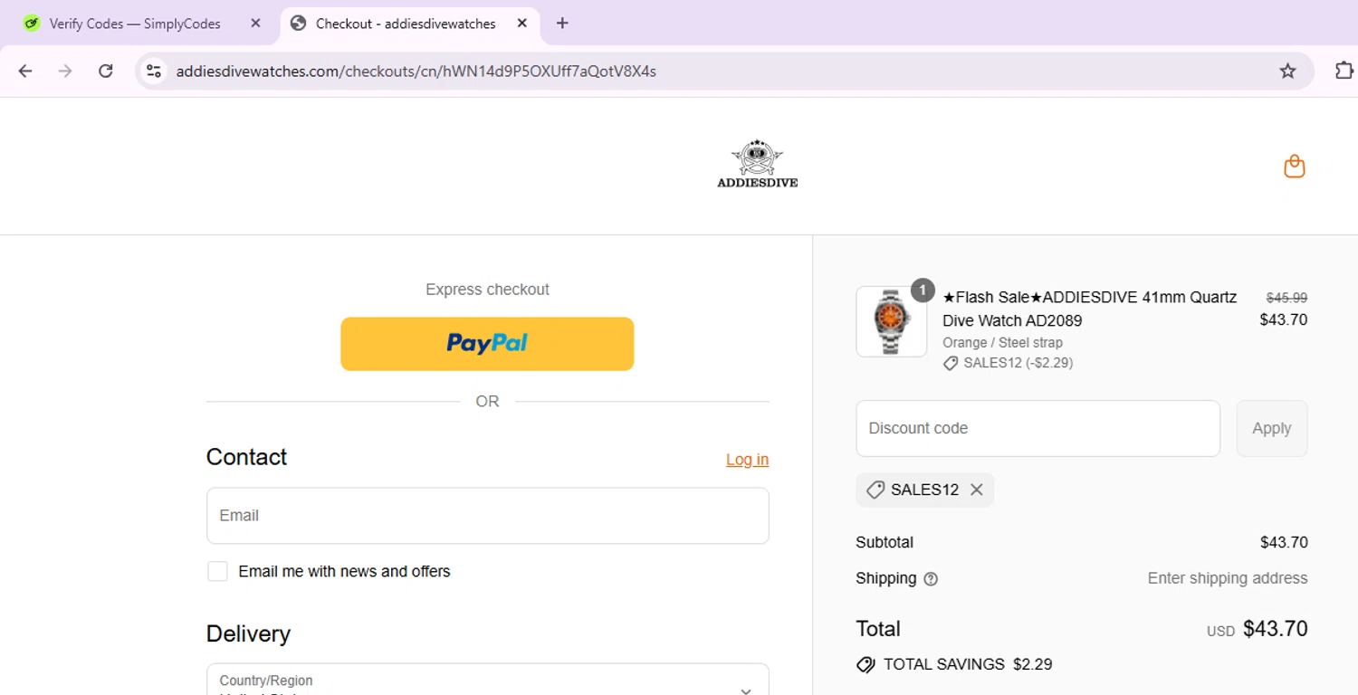Reload the checkout page
Viewport: 1358px width, 695px height.
[106, 71]
